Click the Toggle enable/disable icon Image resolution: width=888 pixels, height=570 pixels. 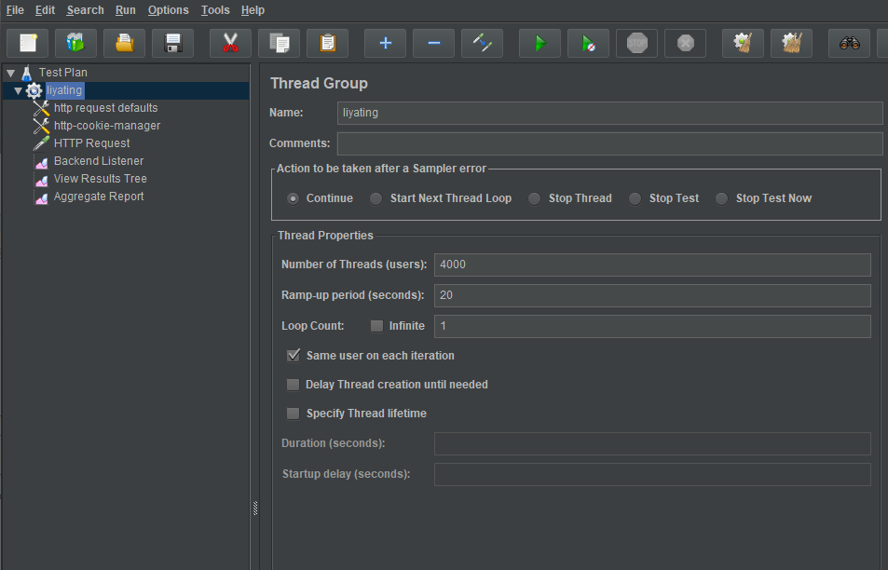tap(482, 43)
